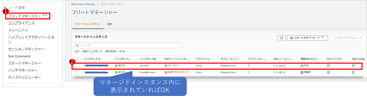This screenshot has height=98, width=367.
Task: Collapse the ノード管理 section triangle
Action: pos(5,8)
